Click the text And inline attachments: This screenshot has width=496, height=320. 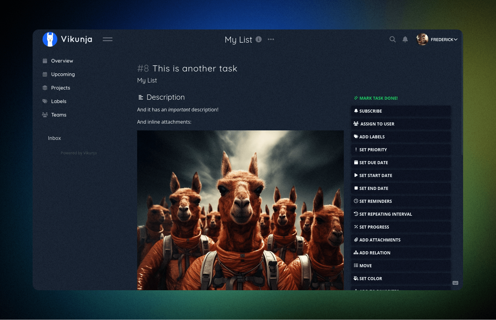point(164,122)
